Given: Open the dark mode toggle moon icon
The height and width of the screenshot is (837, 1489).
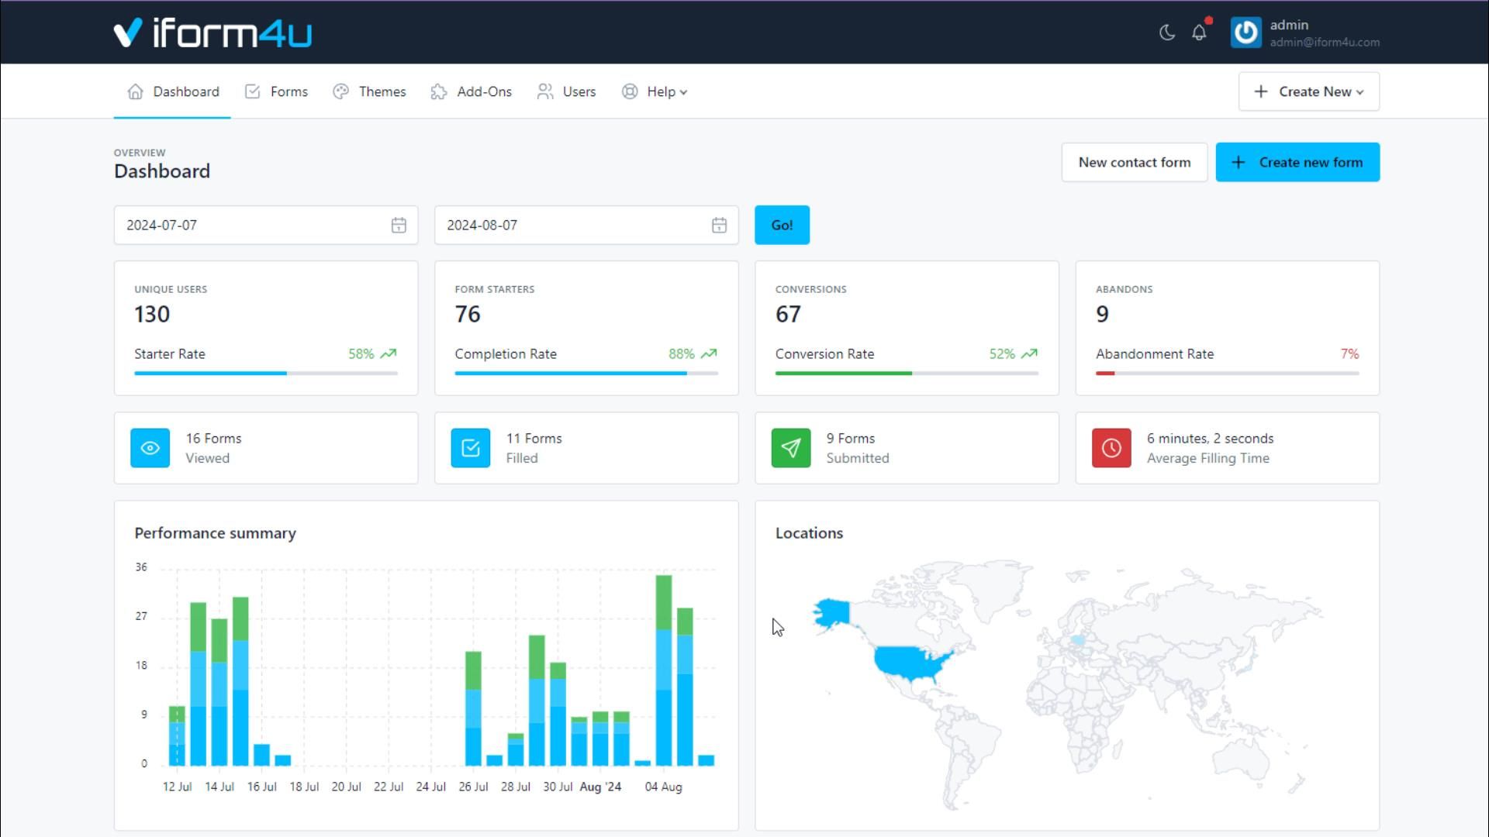Looking at the screenshot, I should coord(1166,33).
